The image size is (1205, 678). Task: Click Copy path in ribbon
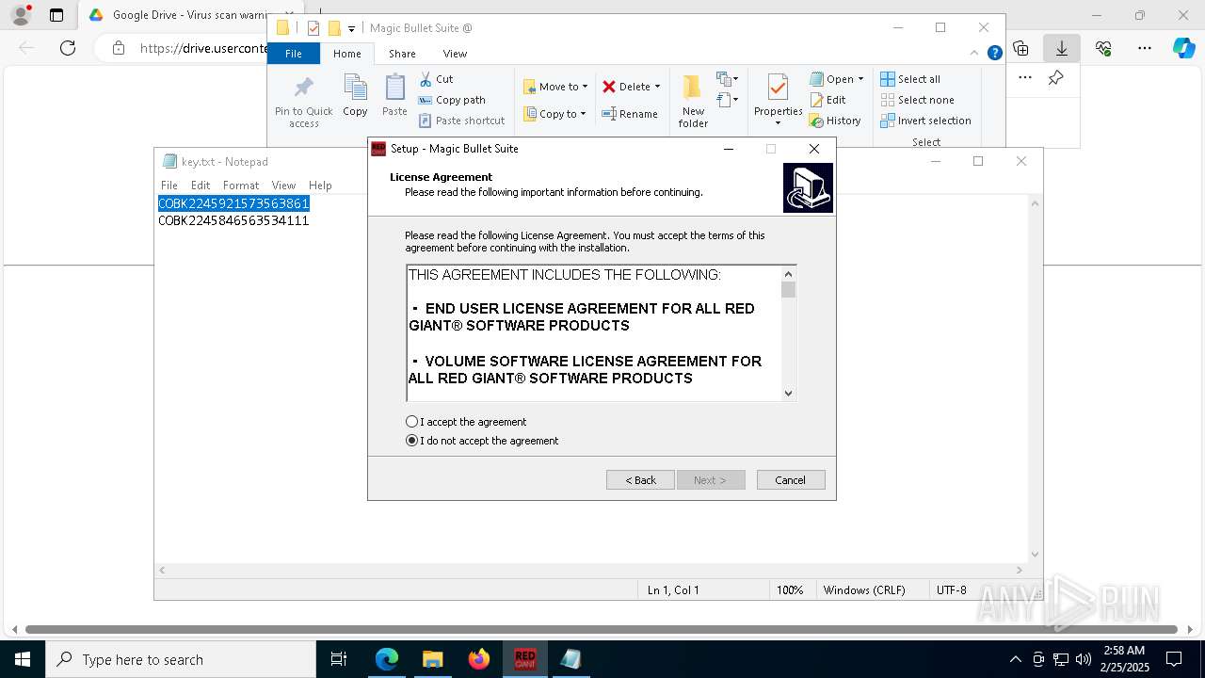452,100
